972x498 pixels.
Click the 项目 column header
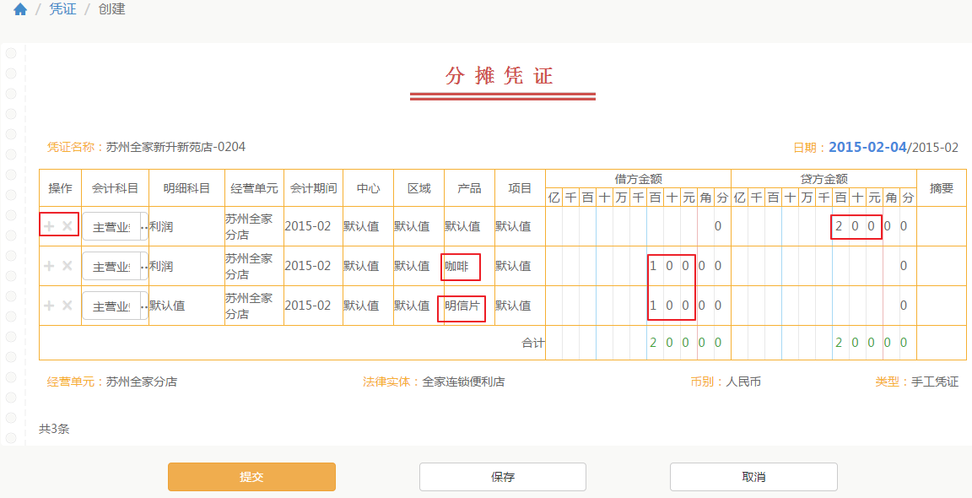[520, 188]
